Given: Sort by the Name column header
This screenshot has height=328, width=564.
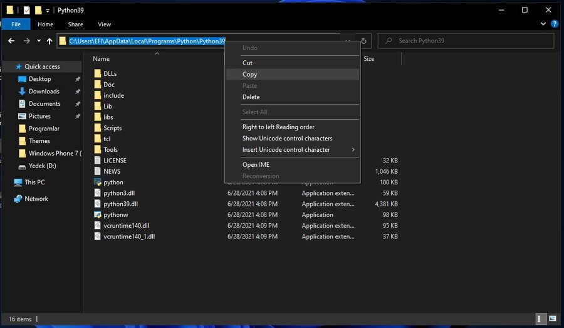Looking at the screenshot, I should (x=101, y=59).
